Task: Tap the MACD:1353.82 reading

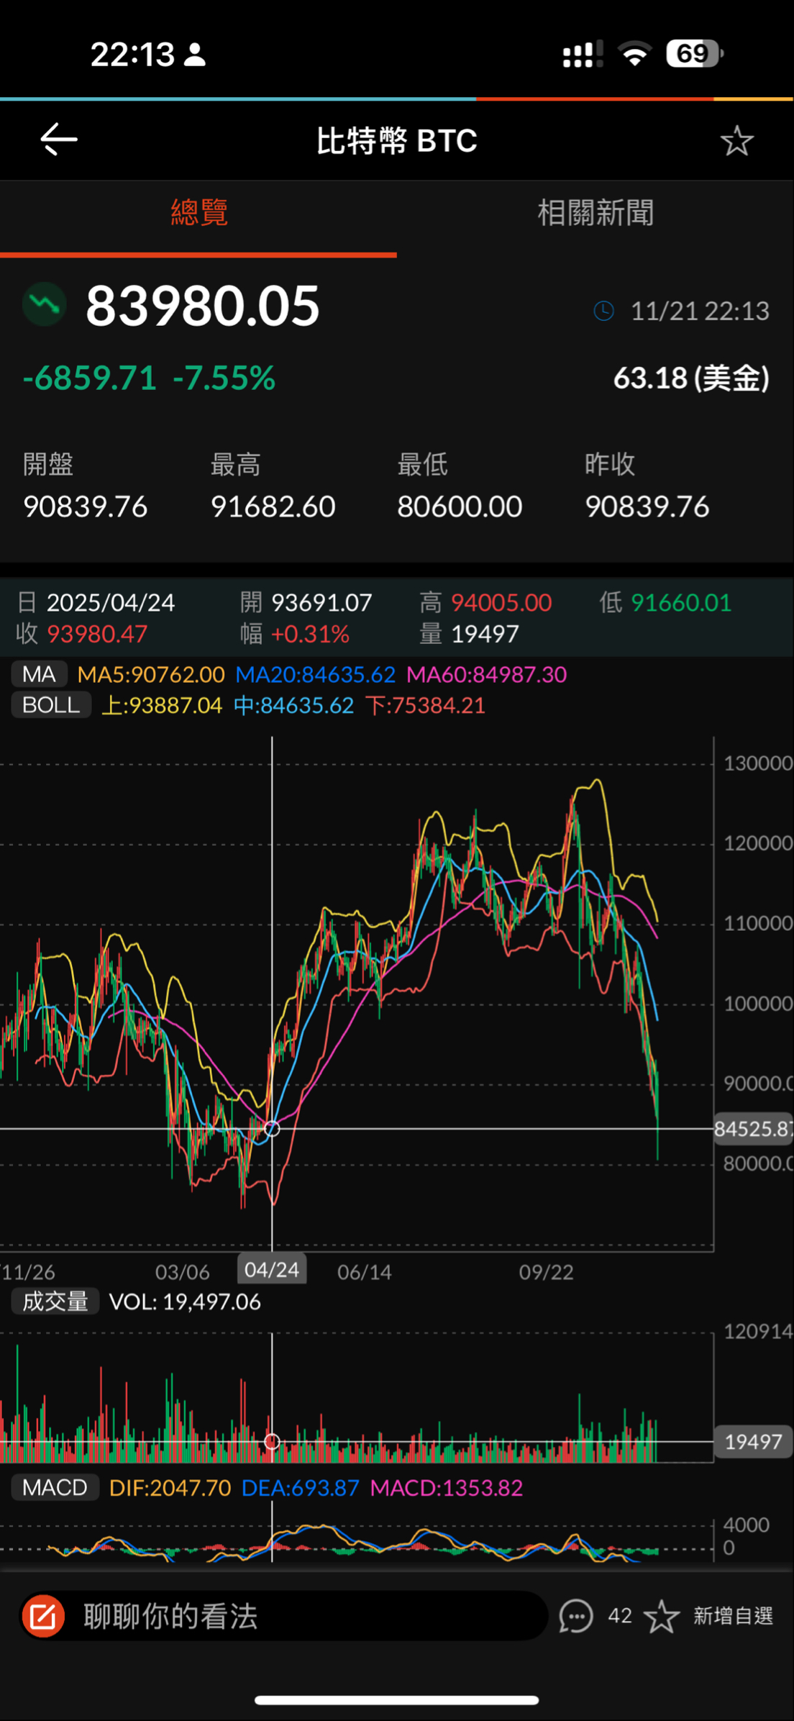Action: tap(446, 1487)
